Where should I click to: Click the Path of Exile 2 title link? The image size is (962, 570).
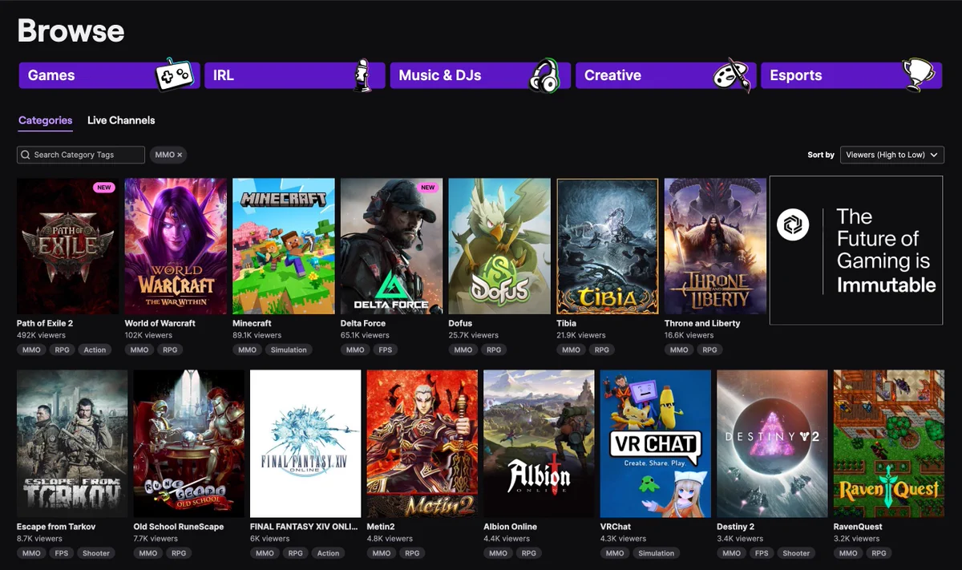pyautogui.click(x=45, y=323)
